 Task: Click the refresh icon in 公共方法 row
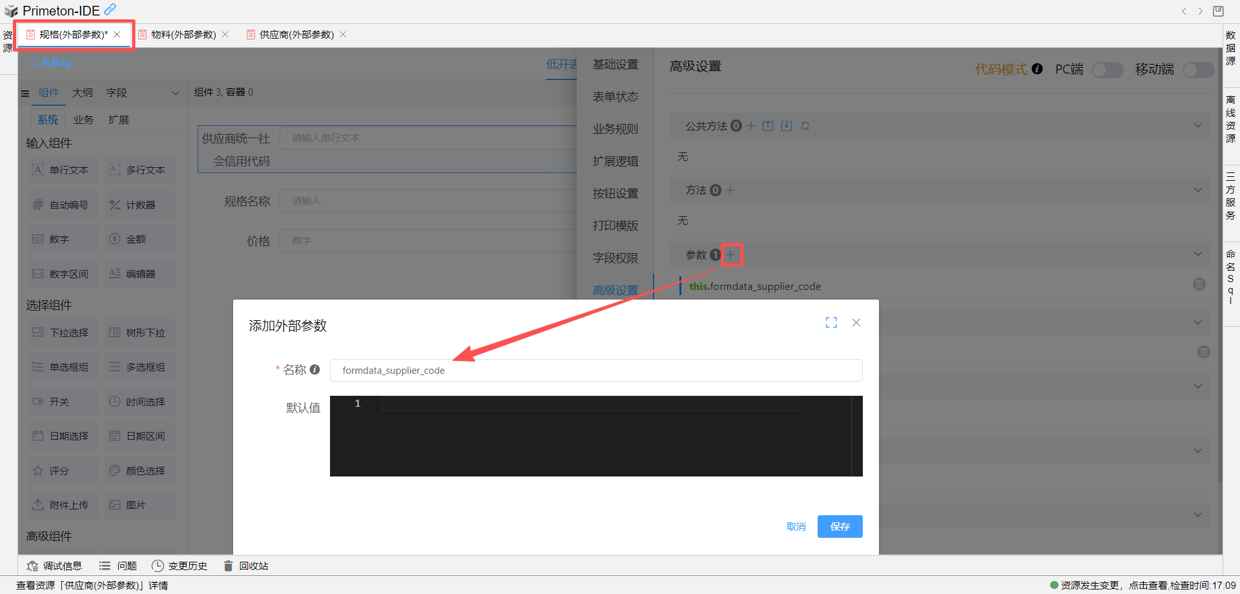click(805, 126)
